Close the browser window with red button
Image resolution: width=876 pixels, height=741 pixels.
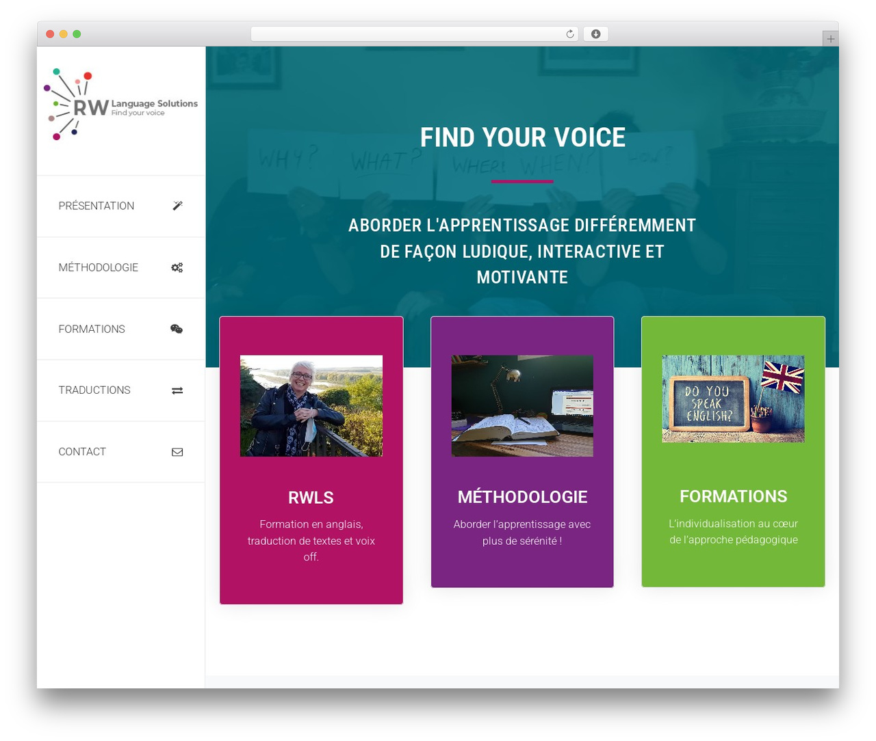(50, 34)
